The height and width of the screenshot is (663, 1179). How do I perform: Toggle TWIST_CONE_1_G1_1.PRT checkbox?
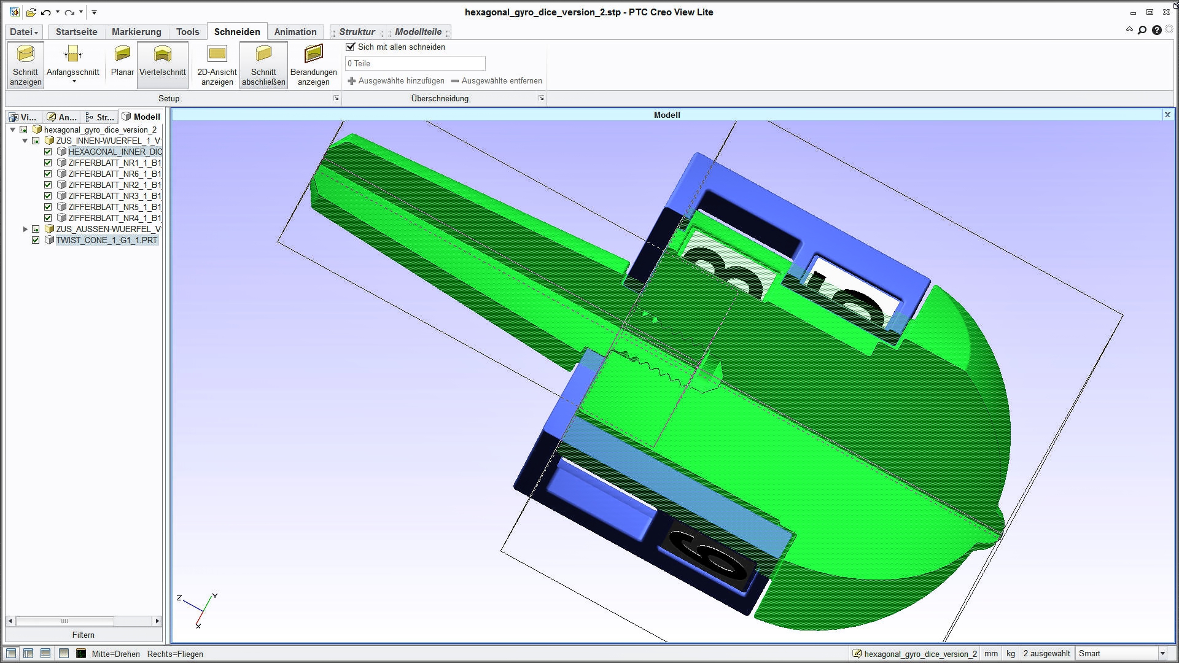[x=36, y=240]
